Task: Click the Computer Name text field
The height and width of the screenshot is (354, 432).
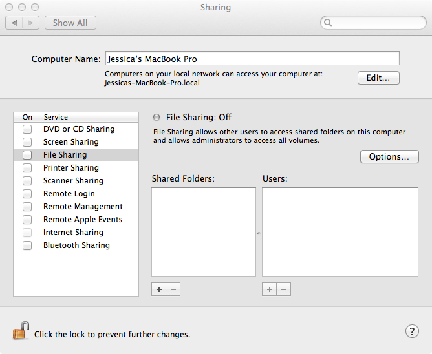Action: click(x=252, y=59)
